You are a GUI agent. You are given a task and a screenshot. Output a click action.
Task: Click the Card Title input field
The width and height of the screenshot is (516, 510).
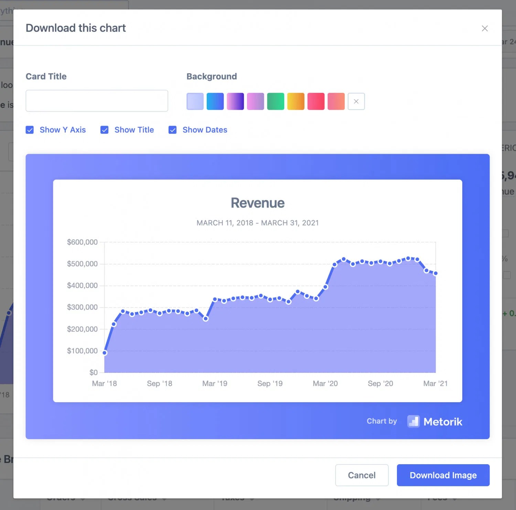click(x=97, y=101)
